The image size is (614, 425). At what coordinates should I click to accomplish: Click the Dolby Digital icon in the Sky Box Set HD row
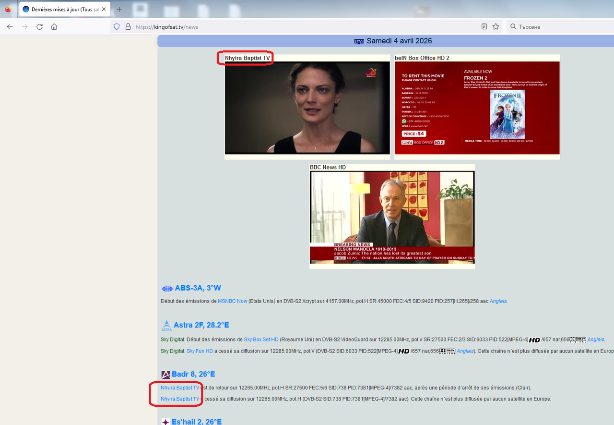click(578, 340)
